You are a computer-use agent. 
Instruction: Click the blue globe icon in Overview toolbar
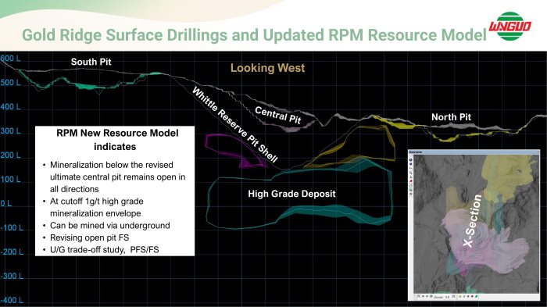pos(410,160)
